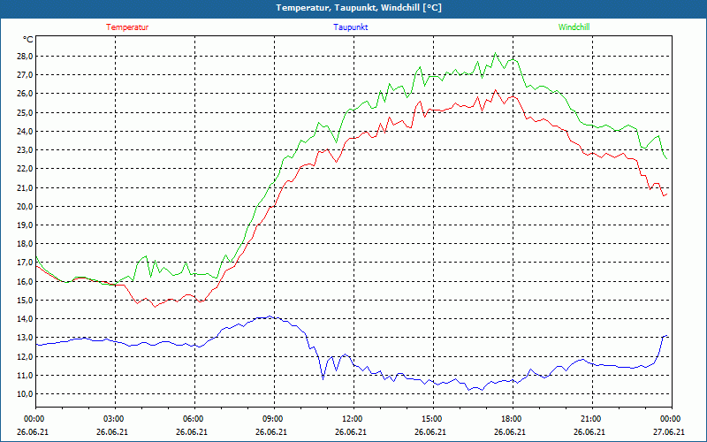Click the 11,0 y-axis value
Screen dimensions: 707x442
pyautogui.click(x=25, y=375)
